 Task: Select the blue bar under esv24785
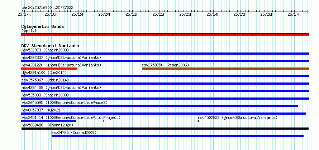coord(178,136)
